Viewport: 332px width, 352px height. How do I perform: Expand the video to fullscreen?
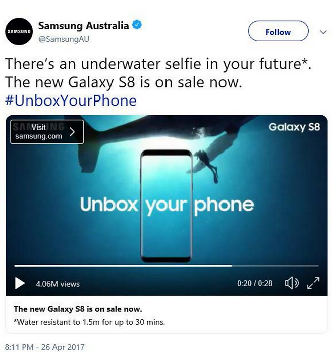[x=313, y=283]
